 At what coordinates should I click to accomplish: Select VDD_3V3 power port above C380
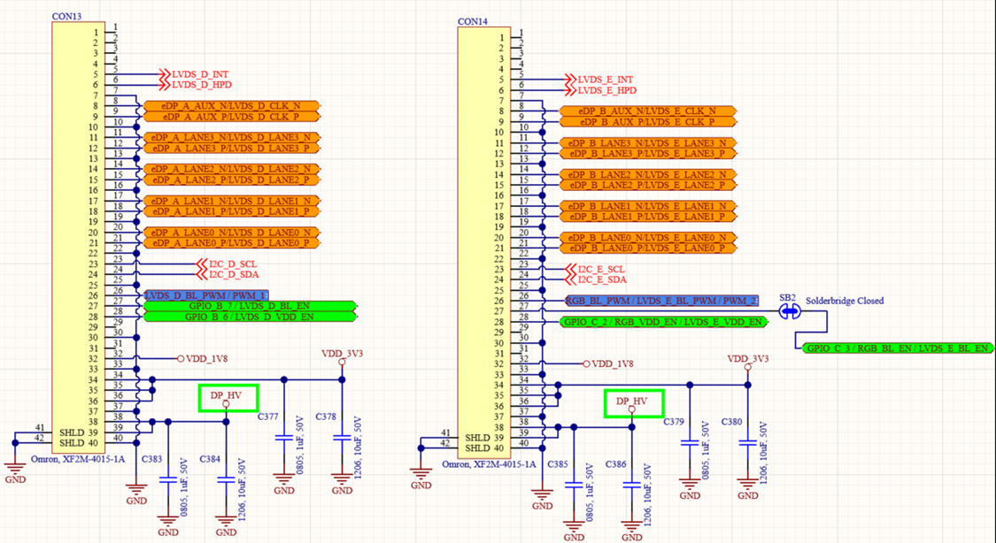pyautogui.click(x=747, y=363)
